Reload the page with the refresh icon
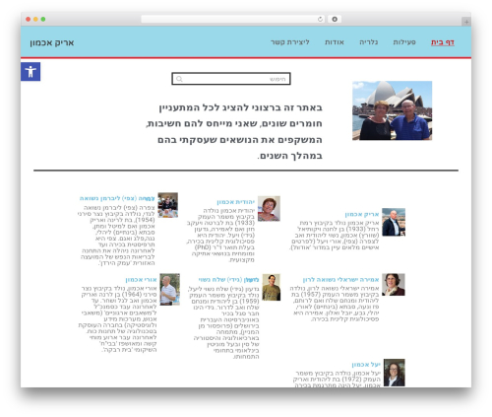Image resolution: width=492 pixels, height=417 pixels. tap(320, 19)
